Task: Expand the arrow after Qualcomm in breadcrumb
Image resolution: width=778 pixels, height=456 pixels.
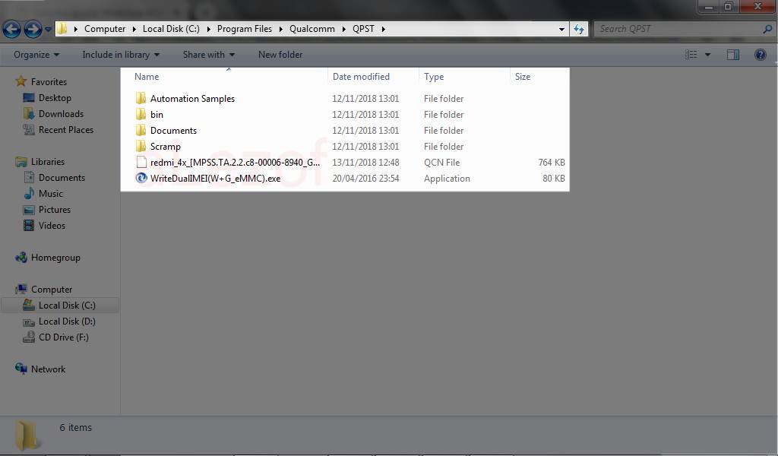Action: tap(343, 29)
